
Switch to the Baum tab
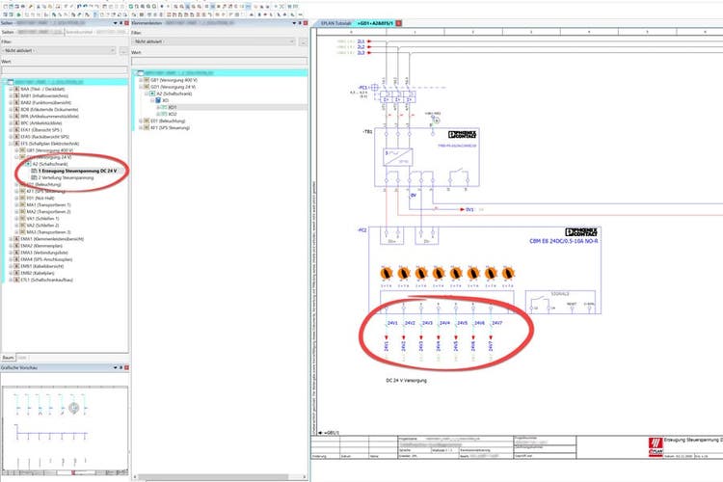(9, 357)
